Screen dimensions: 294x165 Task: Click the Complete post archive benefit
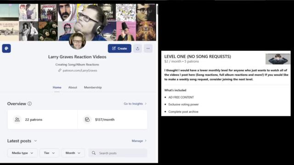point(183,112)
